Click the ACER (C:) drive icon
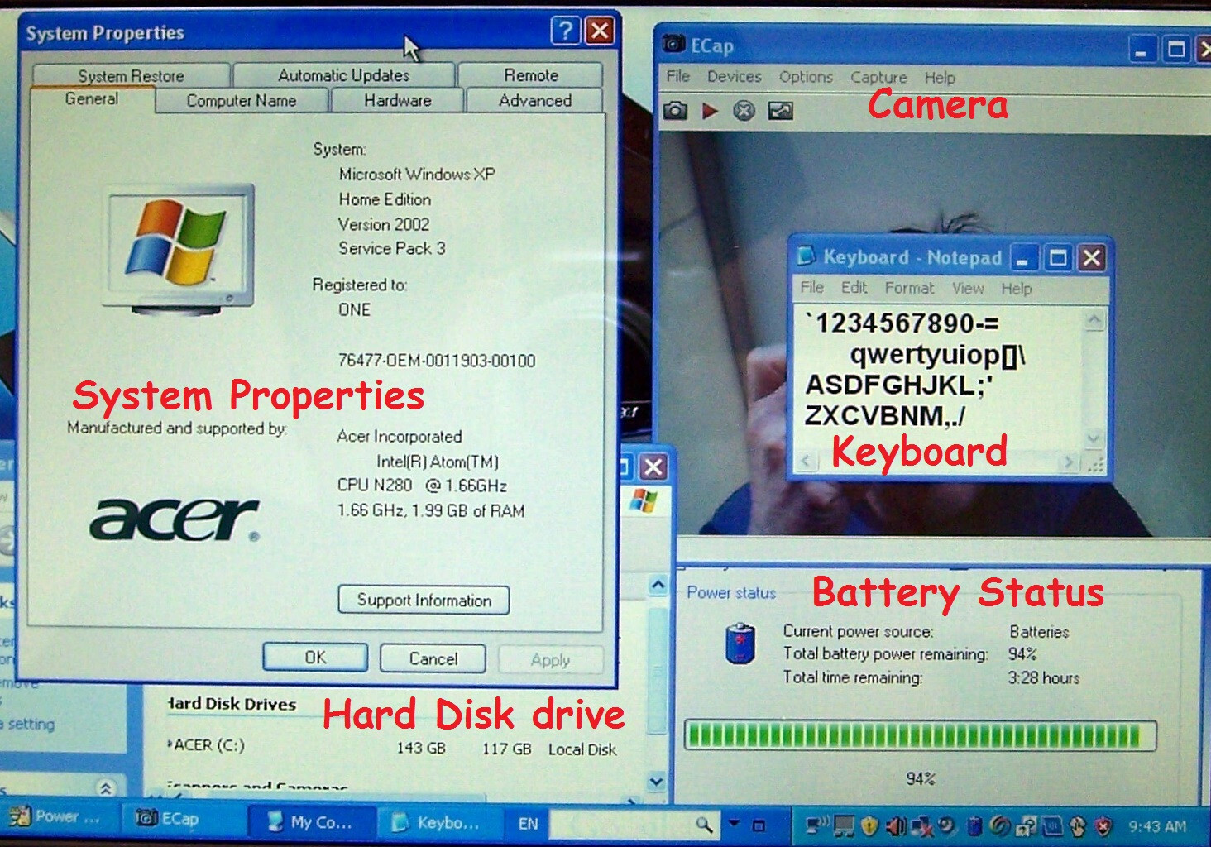Viewport: 1211px width, 847px height. click(x=170, y=744)
